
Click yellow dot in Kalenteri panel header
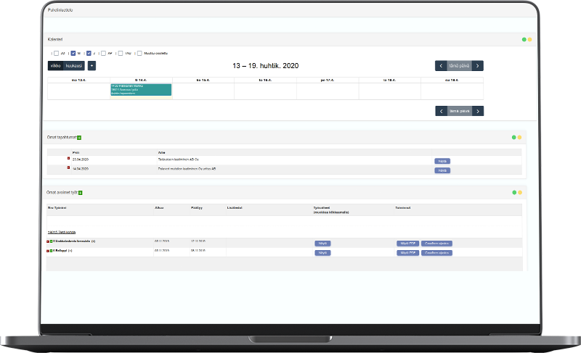(x=530, y=40)
